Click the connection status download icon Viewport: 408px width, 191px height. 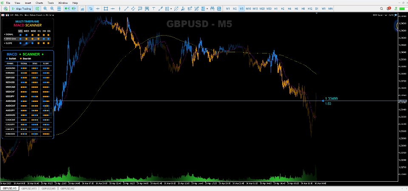coord(397,8)
